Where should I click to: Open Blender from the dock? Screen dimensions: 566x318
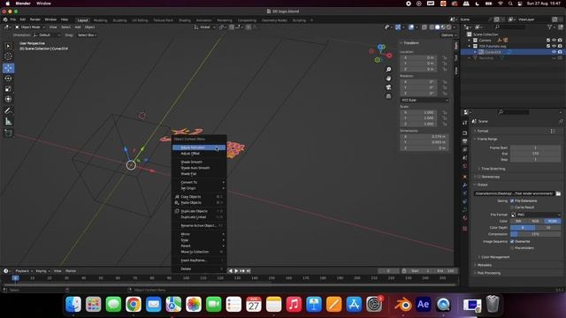coord(403,305)
